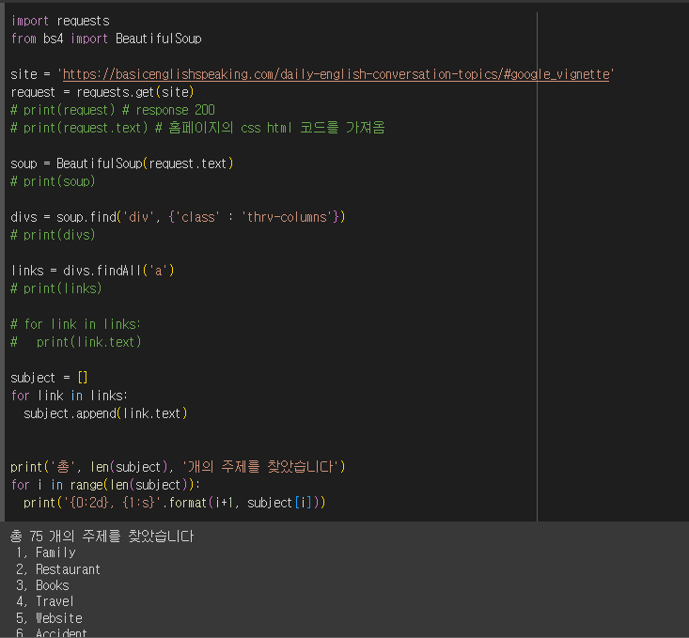Click the '# print(divs)' comment
Viewport: 689px width, 638px height.
53,235
